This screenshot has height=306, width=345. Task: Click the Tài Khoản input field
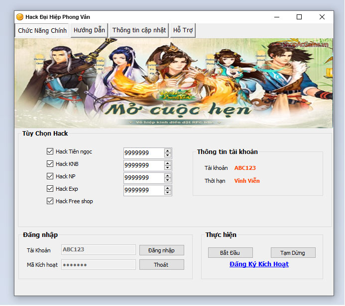(99, 249)
